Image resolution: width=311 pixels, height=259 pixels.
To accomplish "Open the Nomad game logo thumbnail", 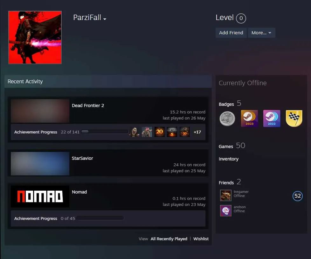I will (x=40, y=197).
